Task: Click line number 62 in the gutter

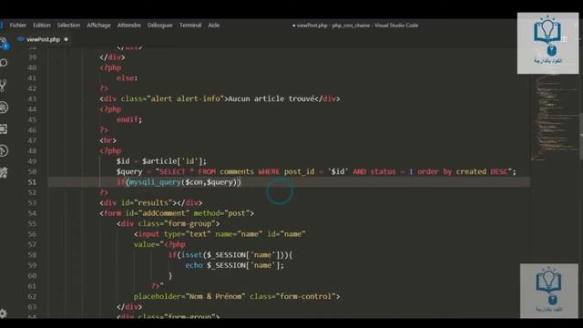Action: click(32, 297)
